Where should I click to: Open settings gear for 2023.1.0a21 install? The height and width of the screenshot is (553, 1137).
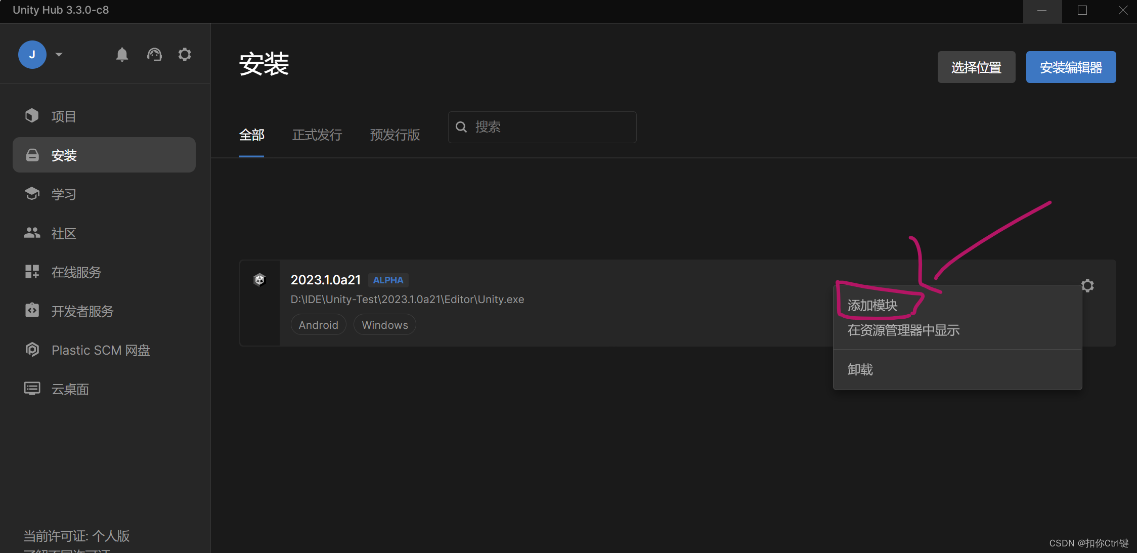pos(1087,286)
